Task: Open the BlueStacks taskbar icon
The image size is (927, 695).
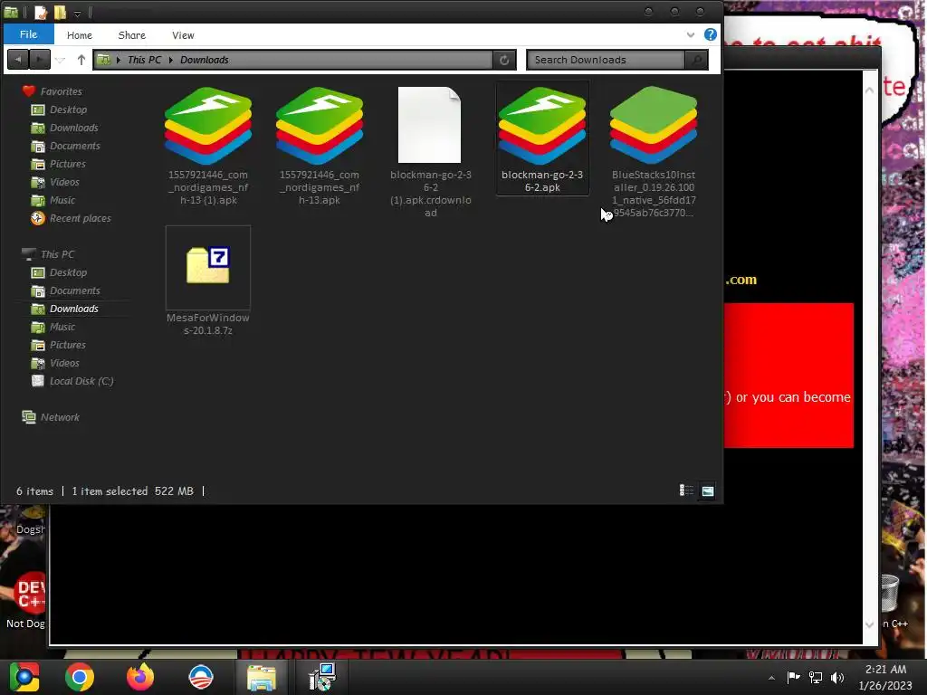Action: point(24,677)
